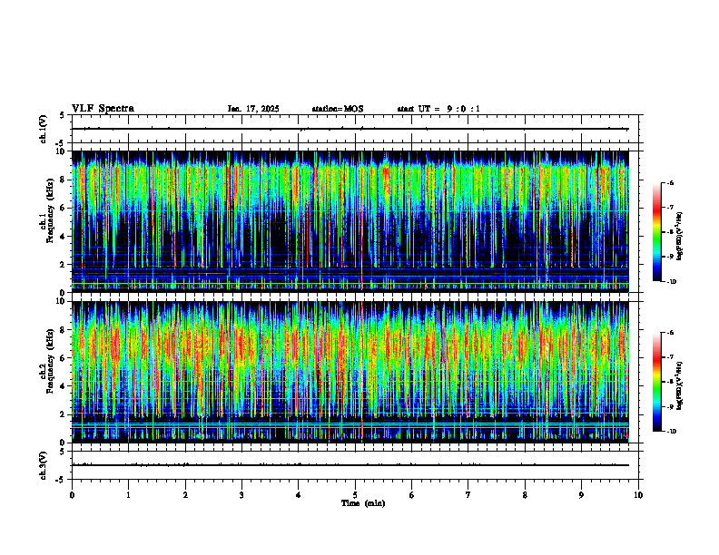Click inside the ch.1 spectrogram panel
Image resolution: width=719 pixels, height=555 pixels.
click(x=350, y=221)
